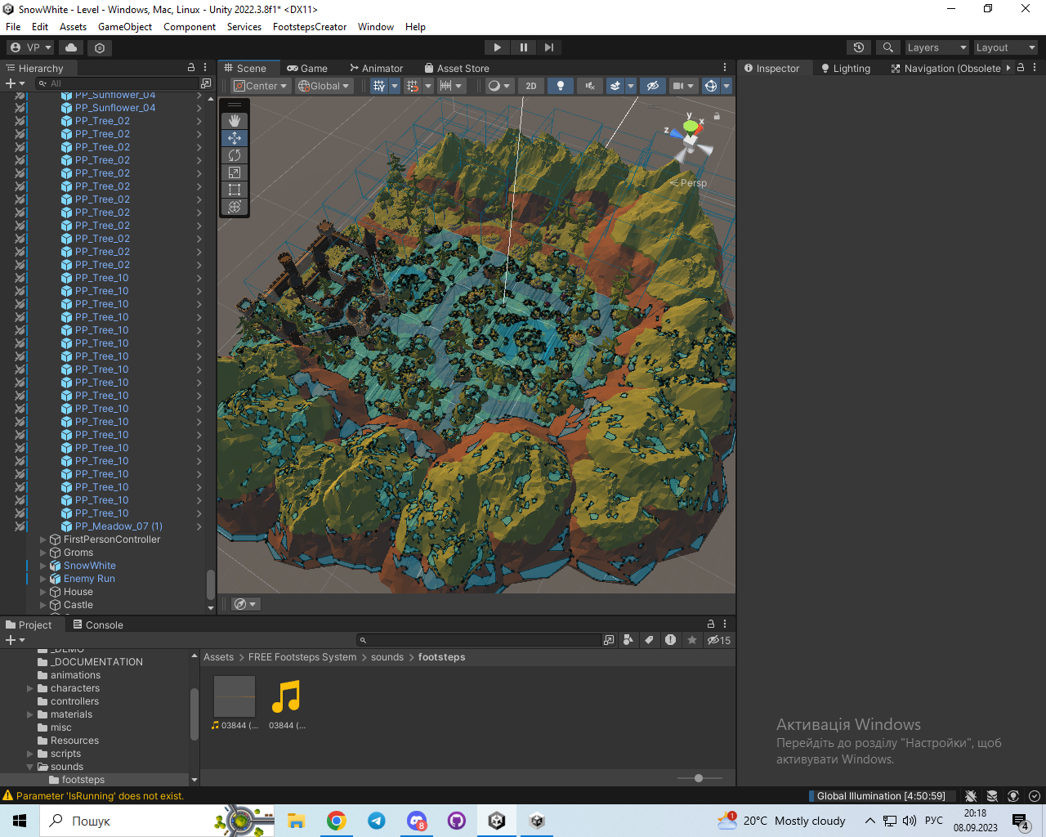Adjust the Project icon size slider
Image resolution: width=1046 pixels, height=837 pixels.
tap(699, 778)
